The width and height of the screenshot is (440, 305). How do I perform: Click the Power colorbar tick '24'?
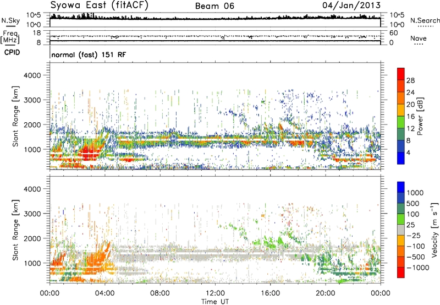(410, 92)
